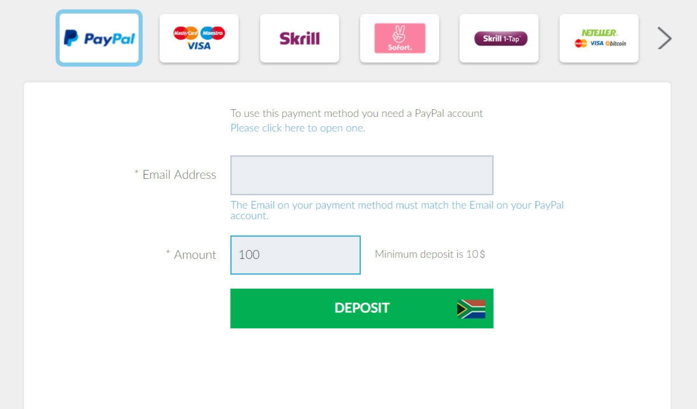Viewport: 697px width, 409px height.
Task: Choose the MasterCard Maestro Visa option
Action: (199, 38)
